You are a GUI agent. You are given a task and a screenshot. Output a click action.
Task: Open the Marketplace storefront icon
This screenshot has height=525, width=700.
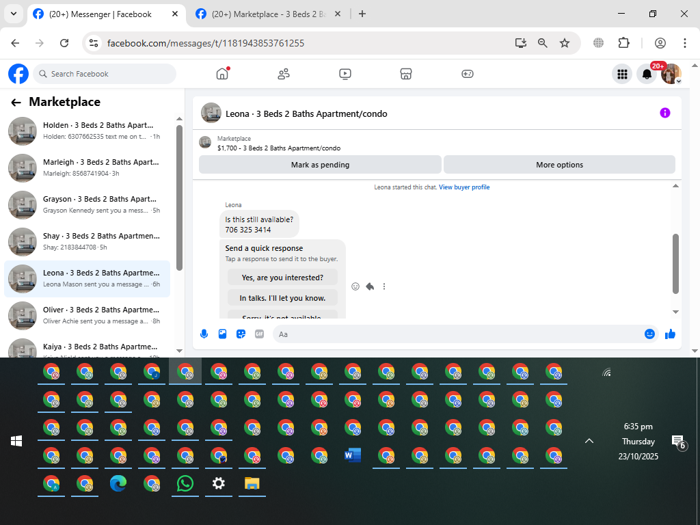pos(406,74)
